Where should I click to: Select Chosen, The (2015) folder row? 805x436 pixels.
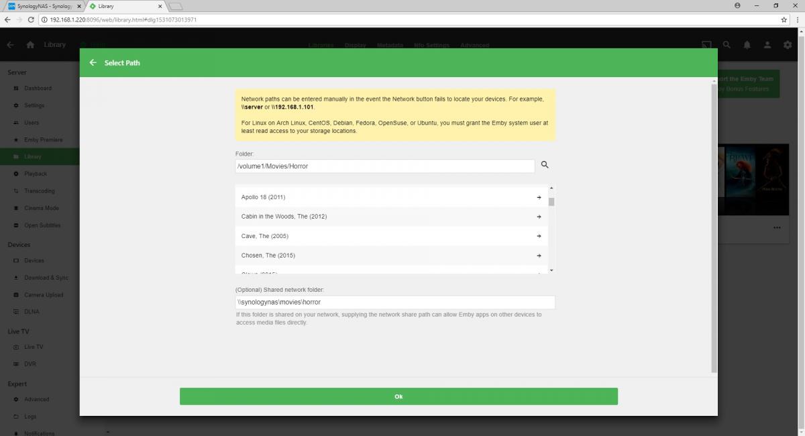pos(391,256)
